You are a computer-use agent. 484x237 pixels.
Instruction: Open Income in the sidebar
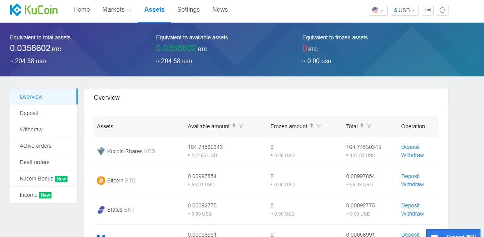coord(43,195)
